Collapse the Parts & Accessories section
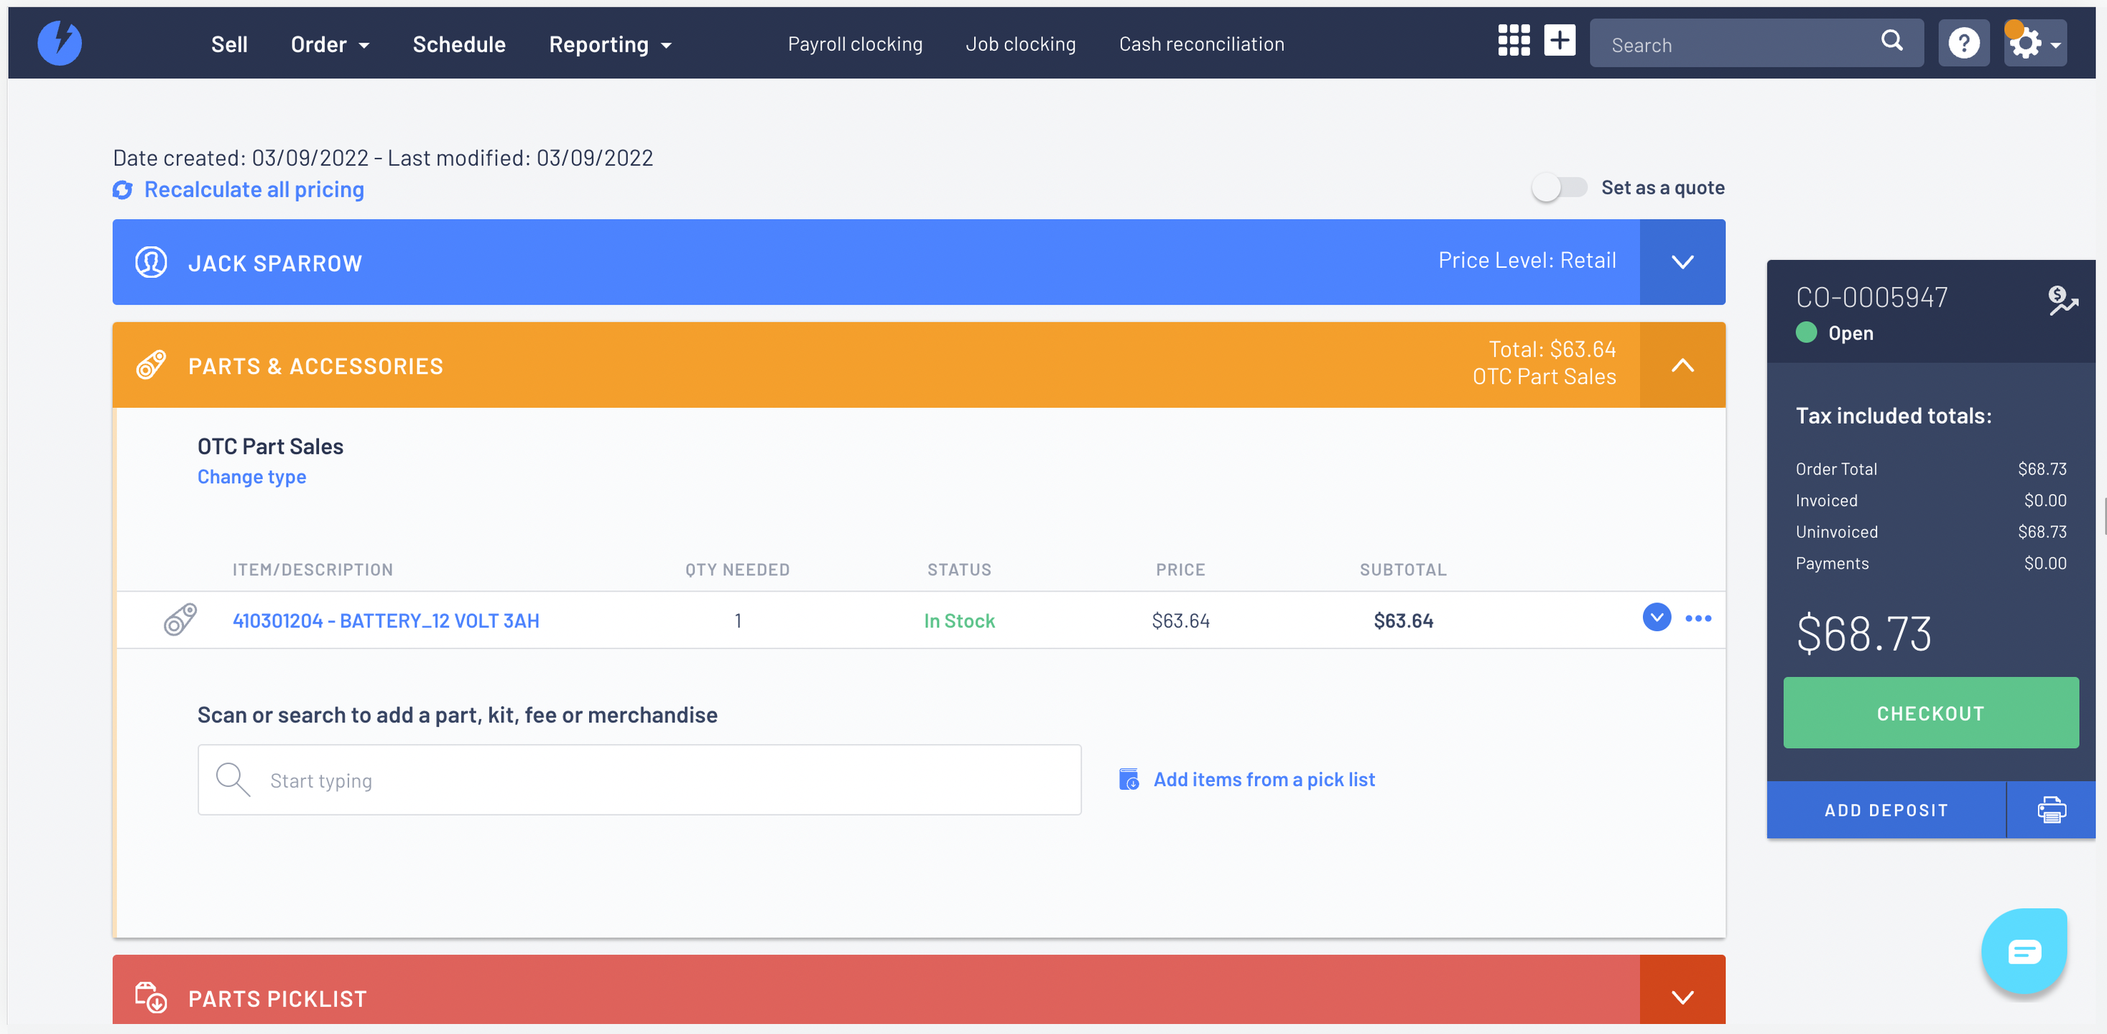 click(1682, 365)
